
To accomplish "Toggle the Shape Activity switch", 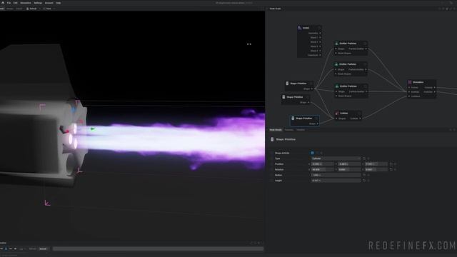I will pyautogui.click(x=313, y=153).
